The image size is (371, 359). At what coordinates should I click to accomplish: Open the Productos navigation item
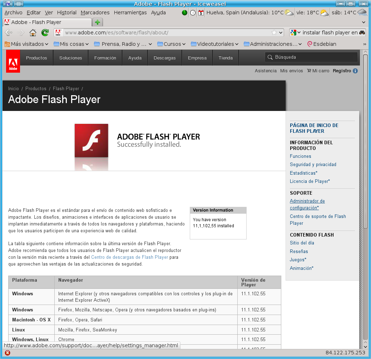pos(36,58)
